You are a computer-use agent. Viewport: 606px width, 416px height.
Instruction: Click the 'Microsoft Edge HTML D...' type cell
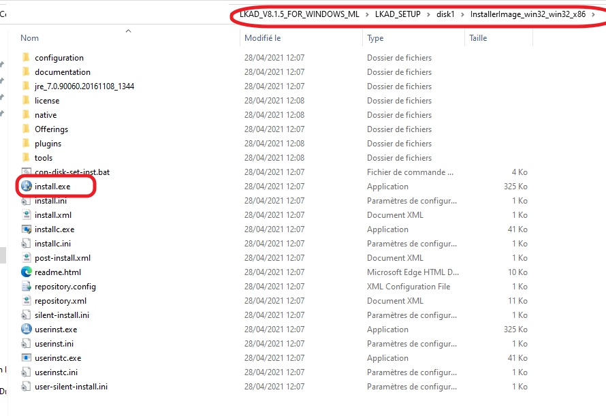point(413,272)
